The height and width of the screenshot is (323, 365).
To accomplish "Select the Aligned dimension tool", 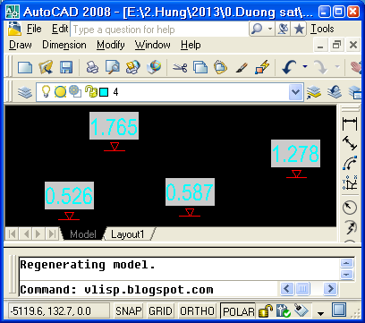I will point(350,143).
